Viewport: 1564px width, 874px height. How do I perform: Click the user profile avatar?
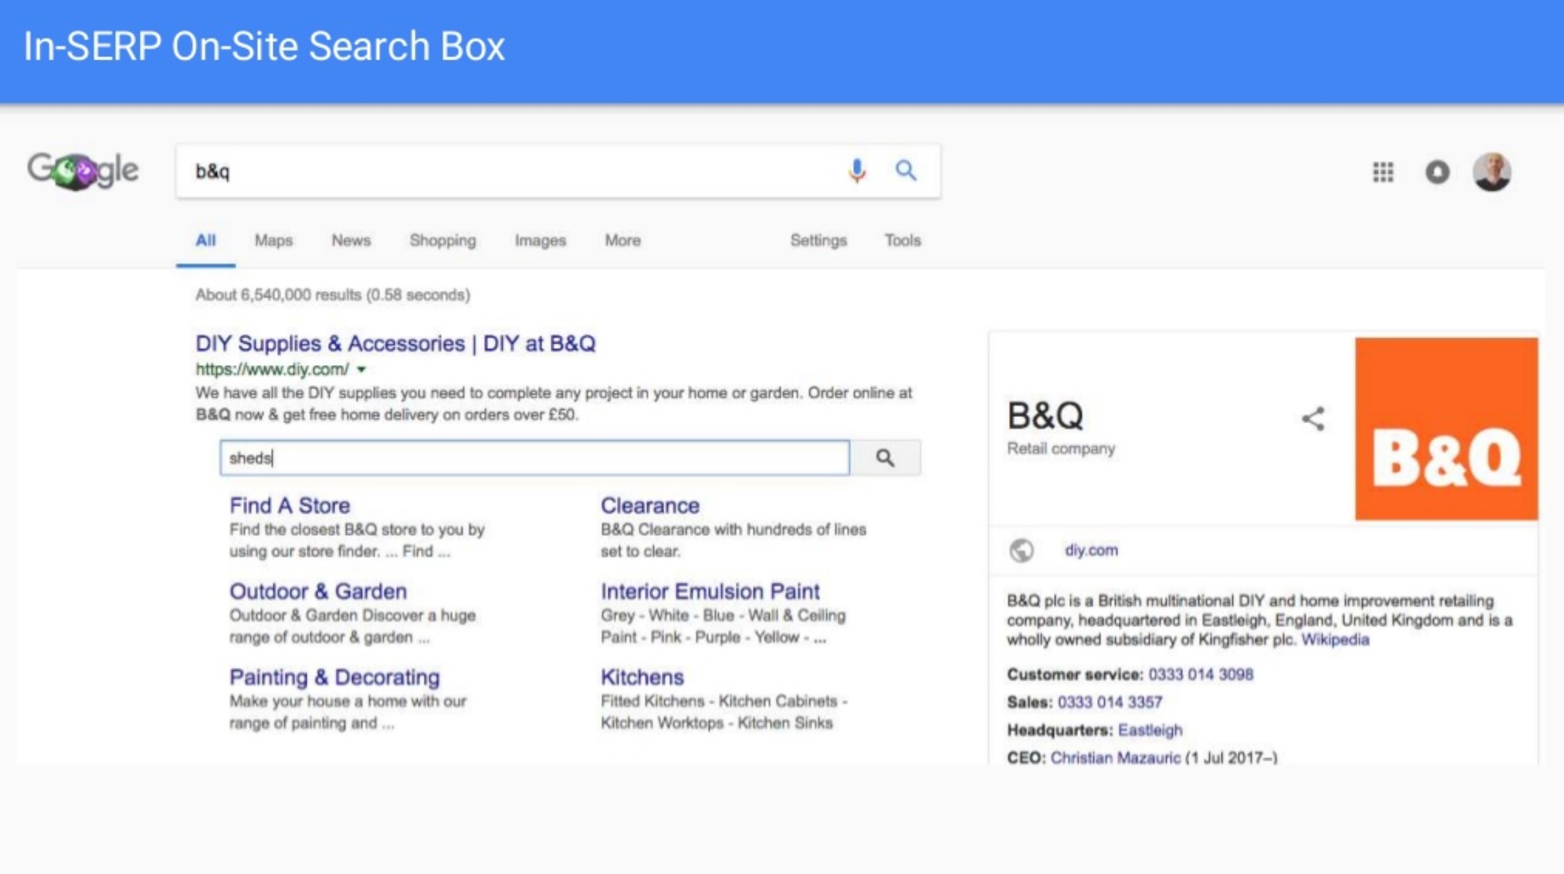point(1491,172)
